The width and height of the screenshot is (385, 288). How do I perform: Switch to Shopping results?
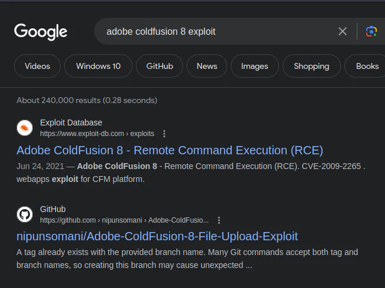(311, 66)
